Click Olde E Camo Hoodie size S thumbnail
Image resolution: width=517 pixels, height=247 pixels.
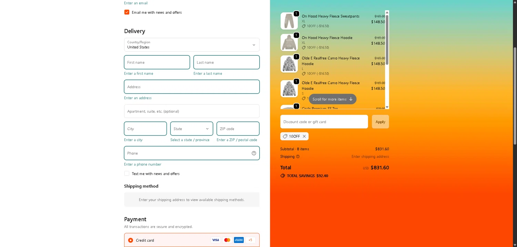pyautogui.click(x=289, y=89)
